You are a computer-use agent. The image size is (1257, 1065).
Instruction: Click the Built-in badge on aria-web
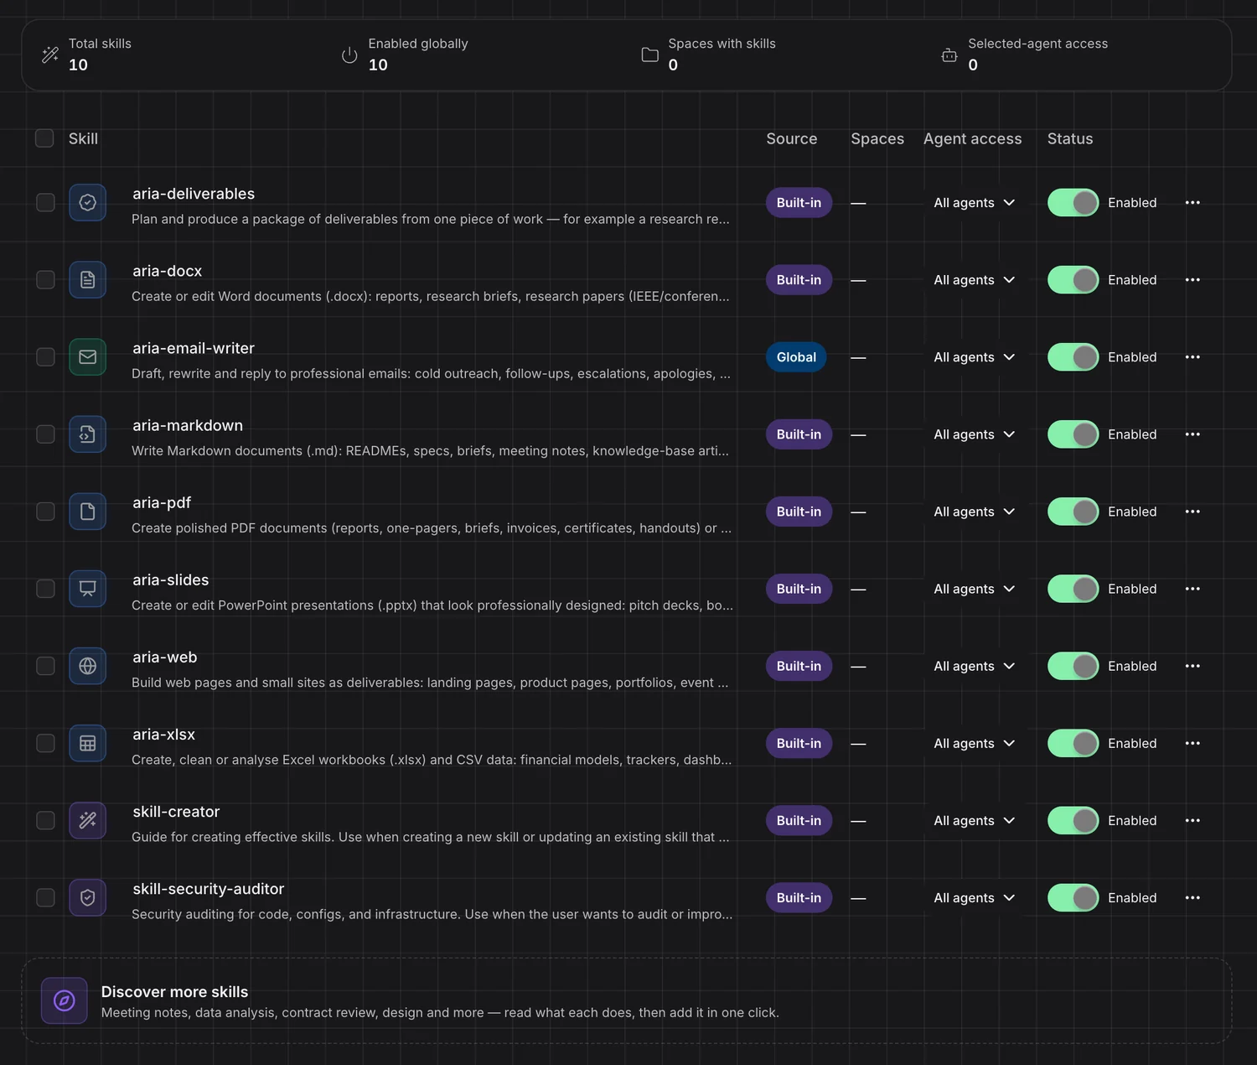coord(799,666)
